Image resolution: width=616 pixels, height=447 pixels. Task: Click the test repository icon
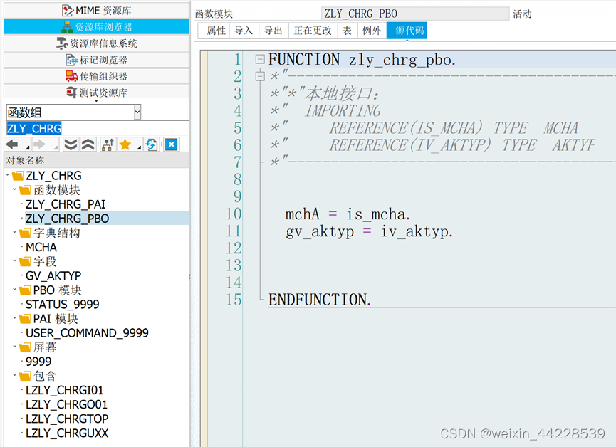pyautogui.click(x=71, y=93)
